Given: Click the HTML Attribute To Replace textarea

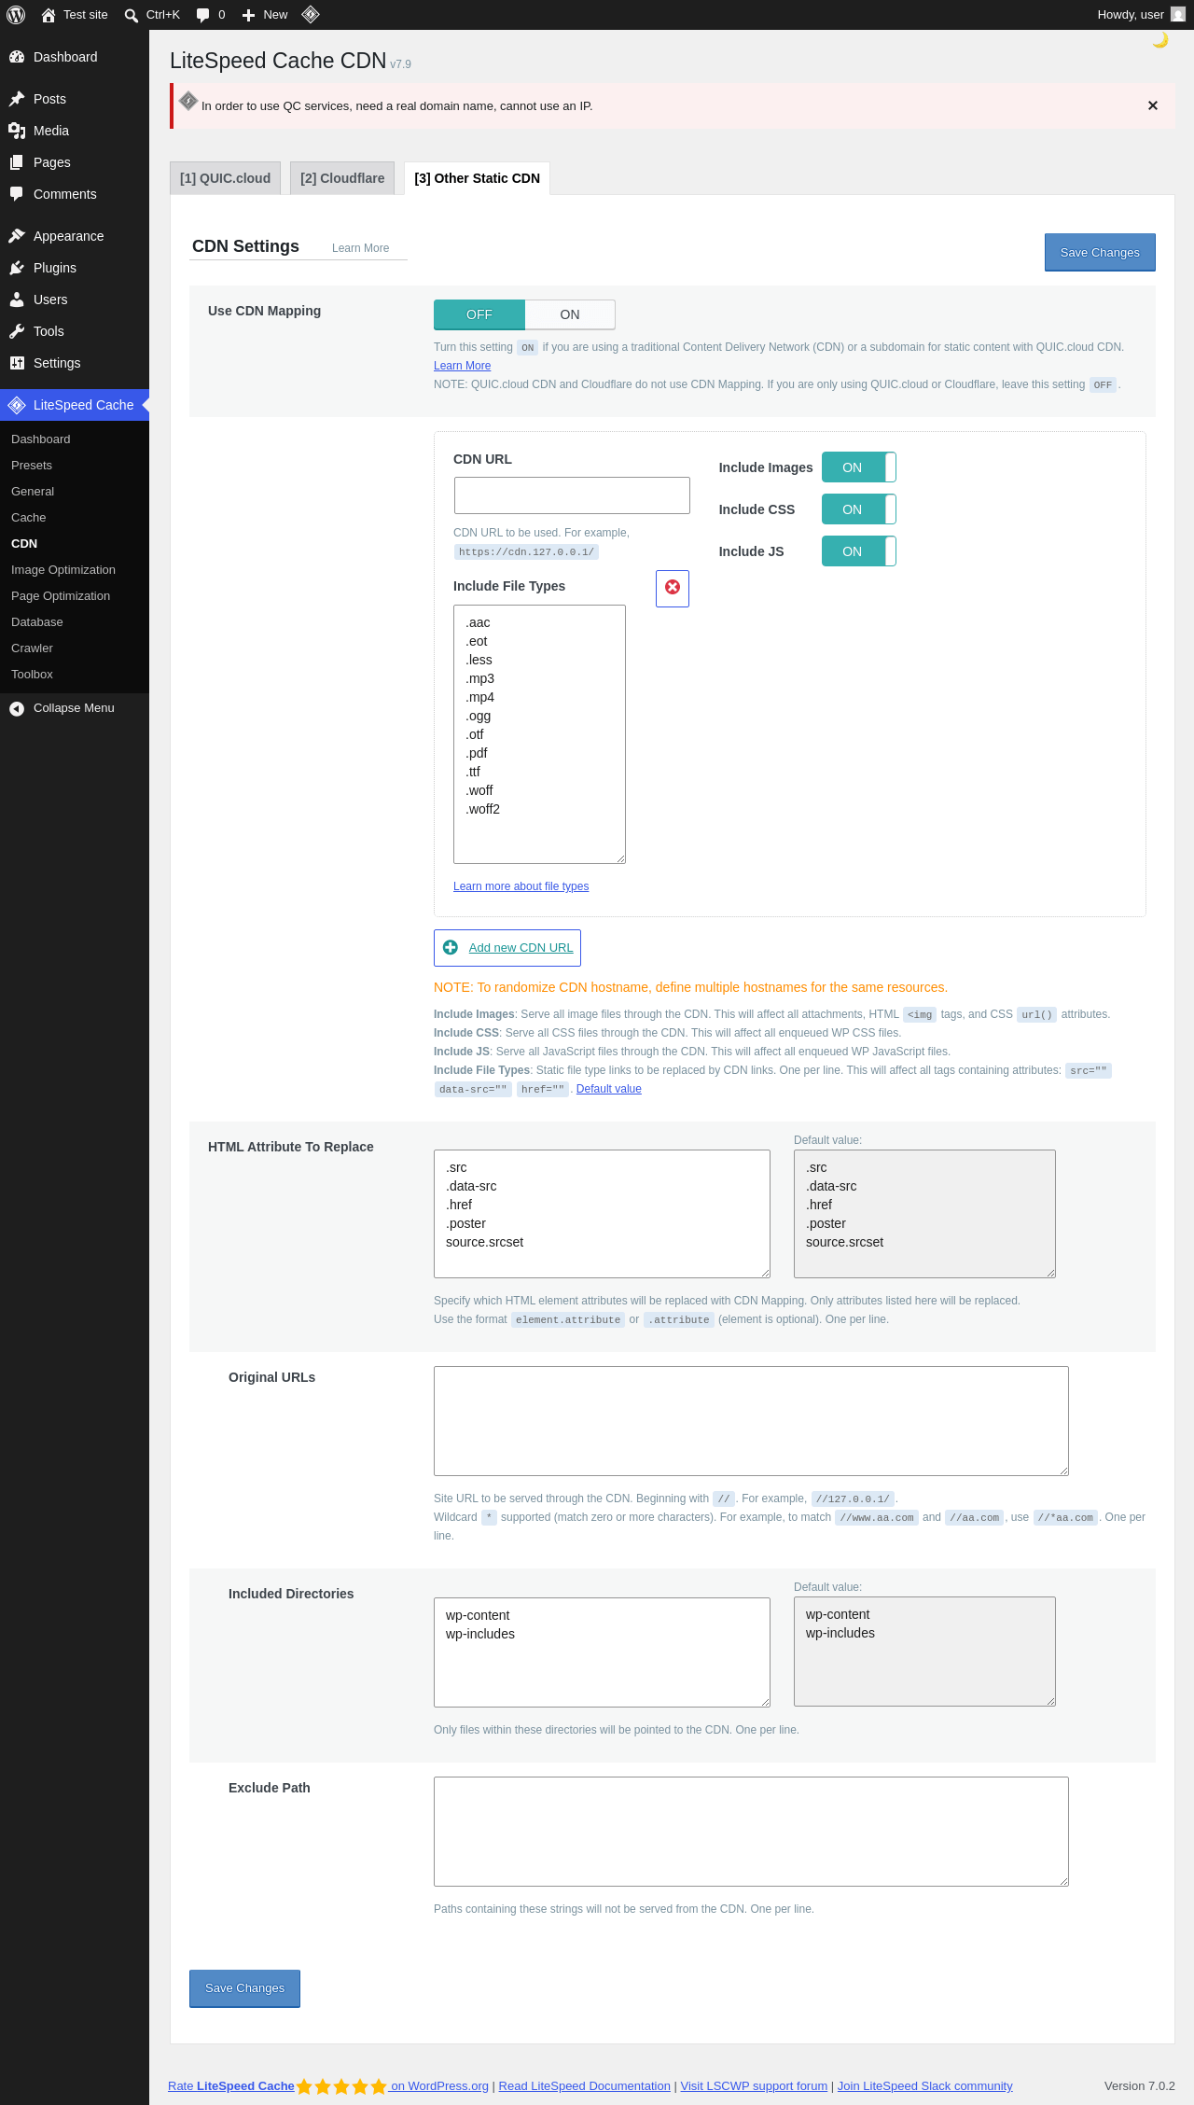Looking at the screenshot, I should [602, 1214].
